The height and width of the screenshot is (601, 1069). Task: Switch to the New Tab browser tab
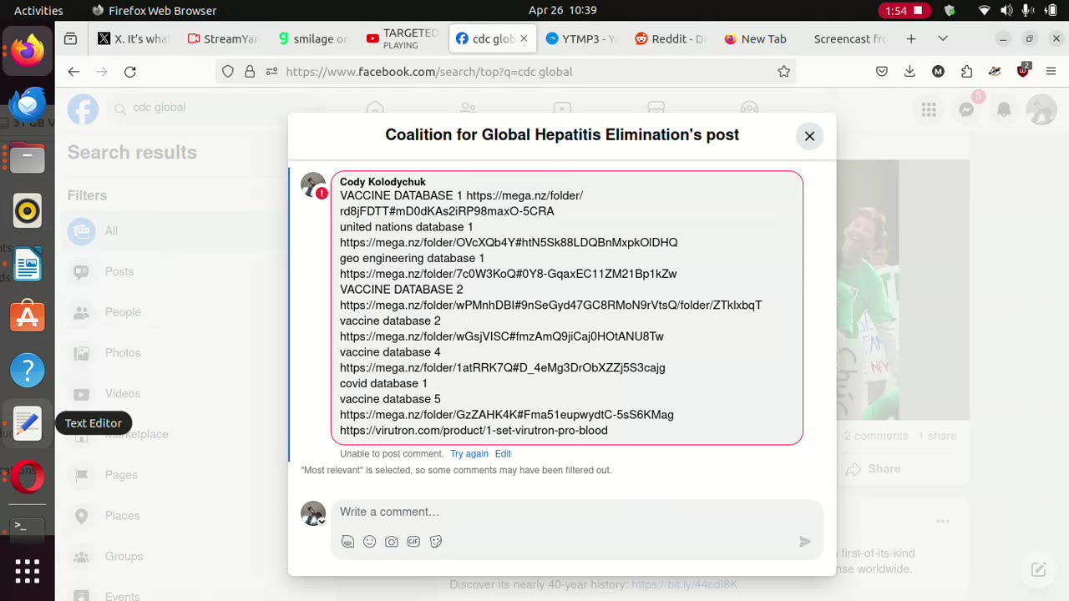point(761,38)
